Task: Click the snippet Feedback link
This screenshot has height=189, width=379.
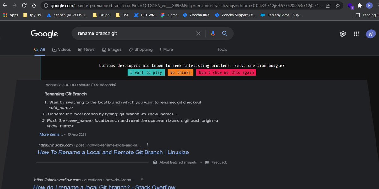Action: [x=216, y=162]
